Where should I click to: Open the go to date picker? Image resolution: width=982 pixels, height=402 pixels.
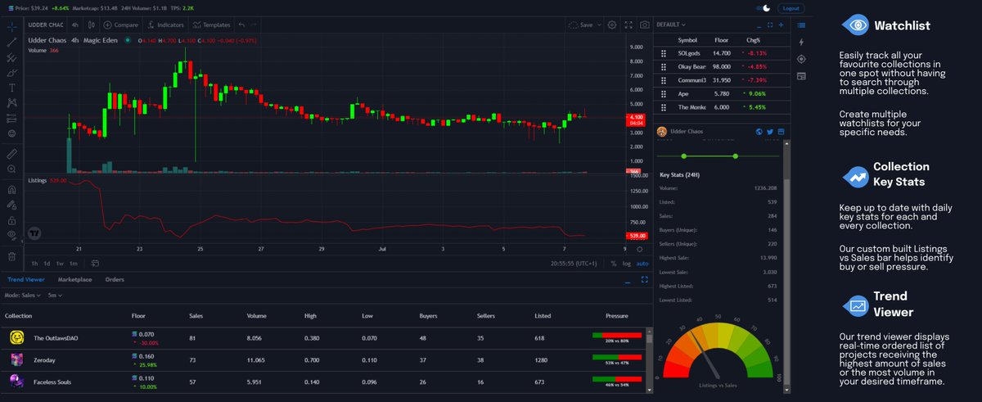coord(95,263)
